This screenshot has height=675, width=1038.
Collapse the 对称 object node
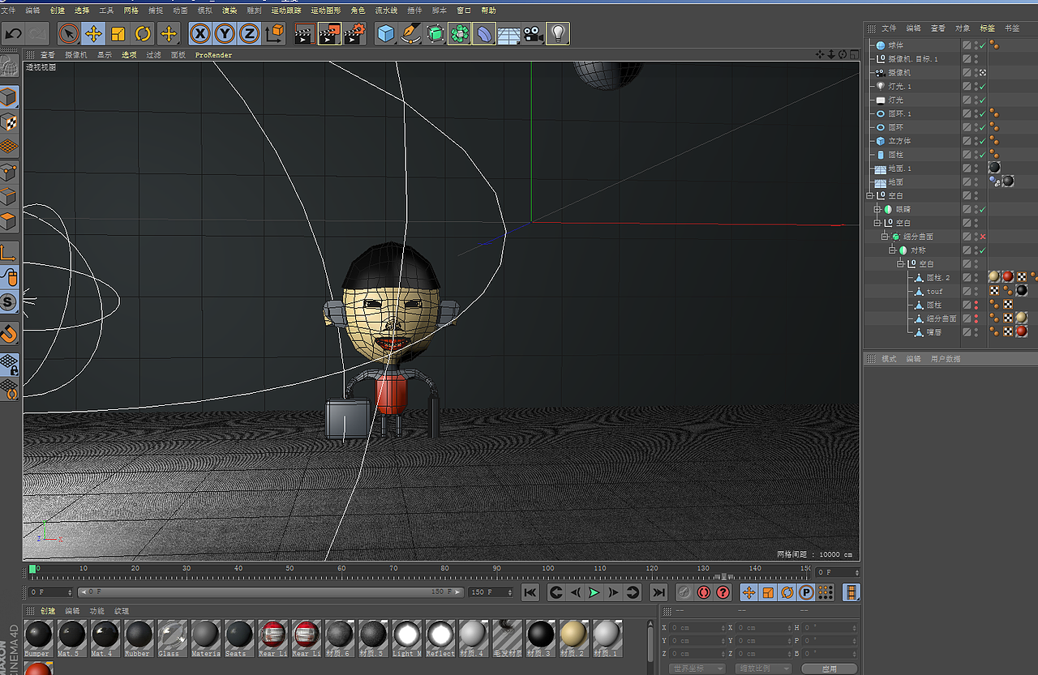point(892,250)
